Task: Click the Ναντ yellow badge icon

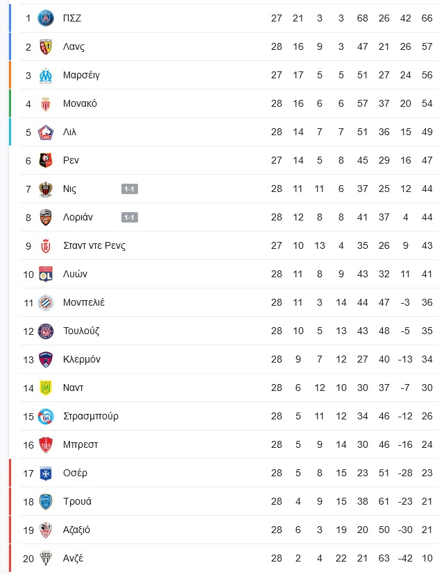Action: (x=46, y=388)
